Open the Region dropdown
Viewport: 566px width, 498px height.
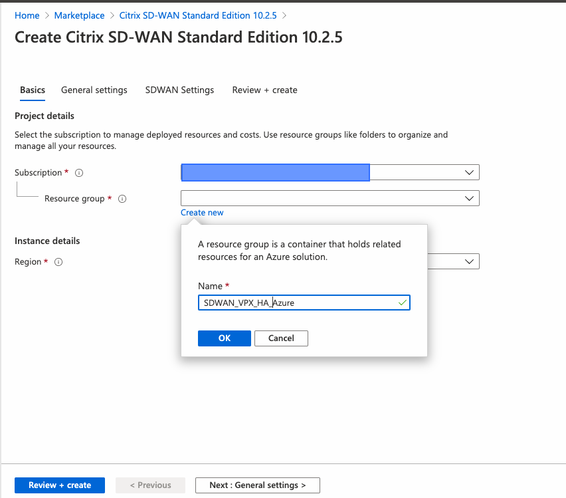(453, 261)
